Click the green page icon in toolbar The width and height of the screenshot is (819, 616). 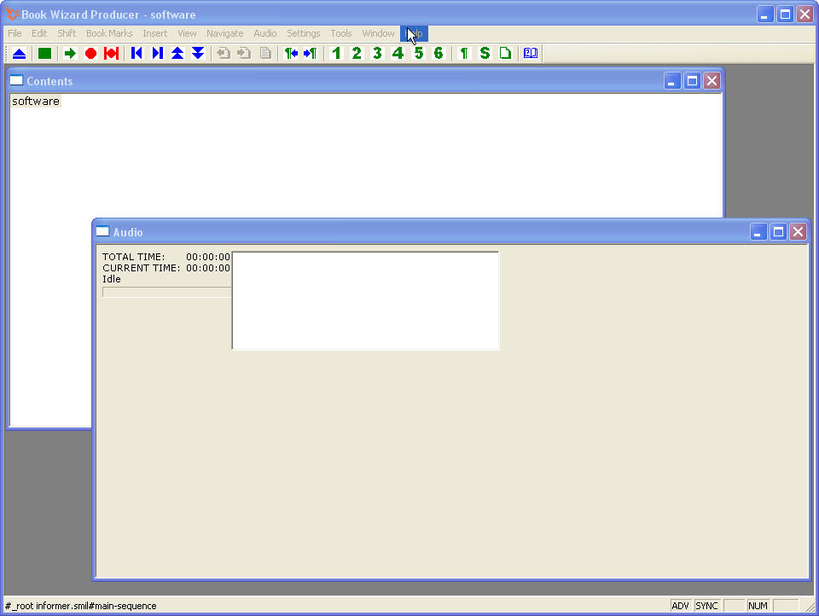[505, 53]
